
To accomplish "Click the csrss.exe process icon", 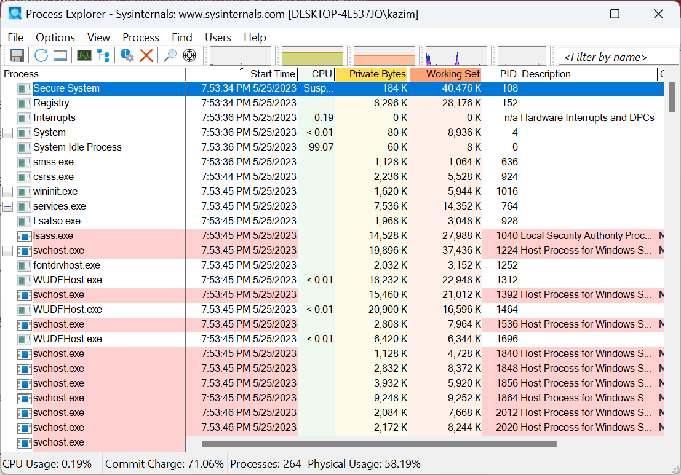I will (25, 177).
